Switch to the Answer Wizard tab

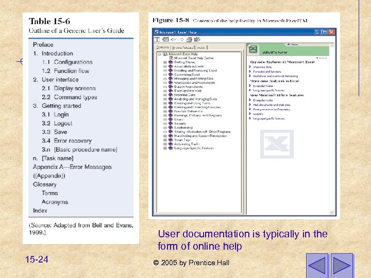click(x=182, y=47)
